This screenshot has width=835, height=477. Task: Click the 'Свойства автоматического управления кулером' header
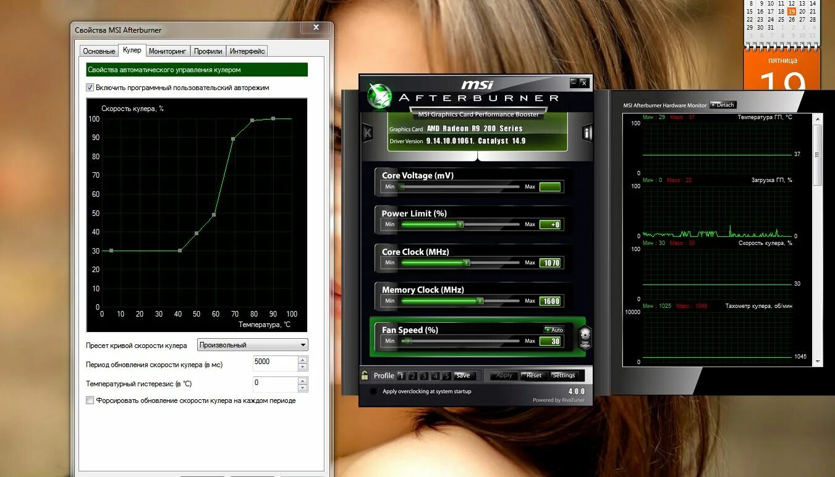point(197,70)
